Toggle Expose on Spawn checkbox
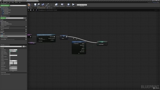The image size is (160, 90). click(x=10, y=57)
